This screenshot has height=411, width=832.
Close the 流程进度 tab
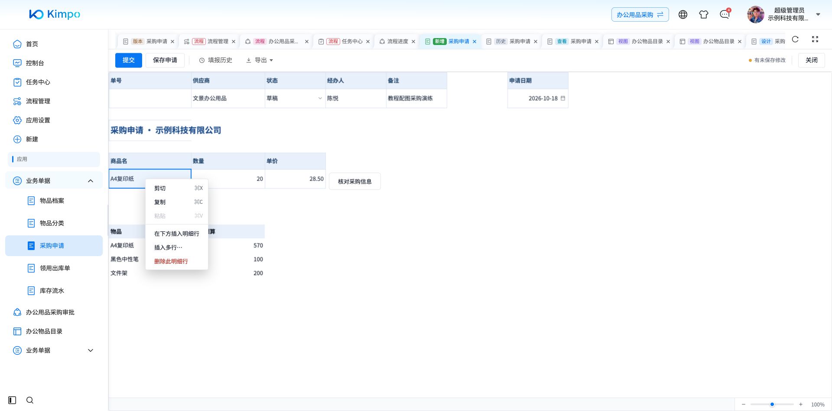pyautogui.click(x=413, y=42)
